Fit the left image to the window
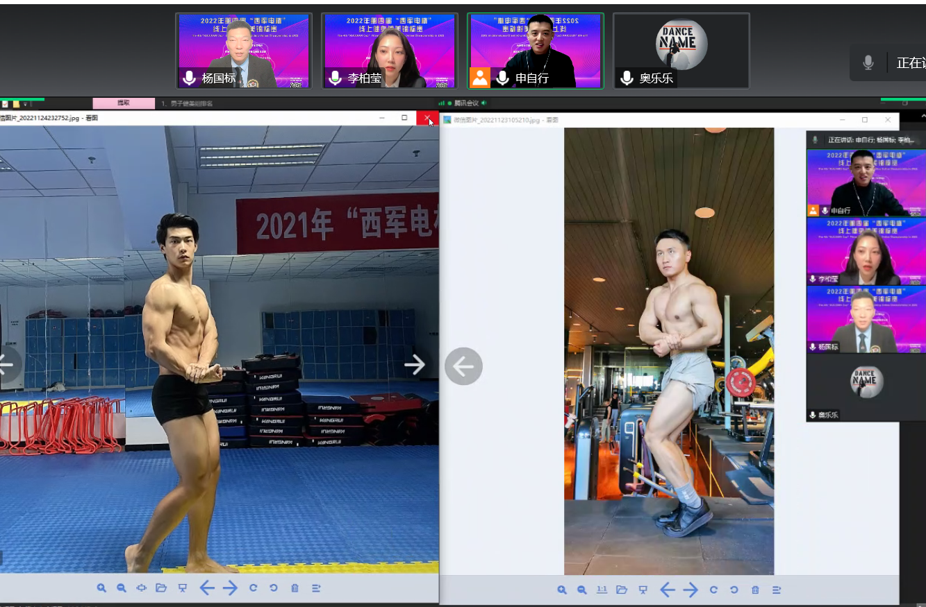Screen dimensions: 926x607 [x=142, y=588]
